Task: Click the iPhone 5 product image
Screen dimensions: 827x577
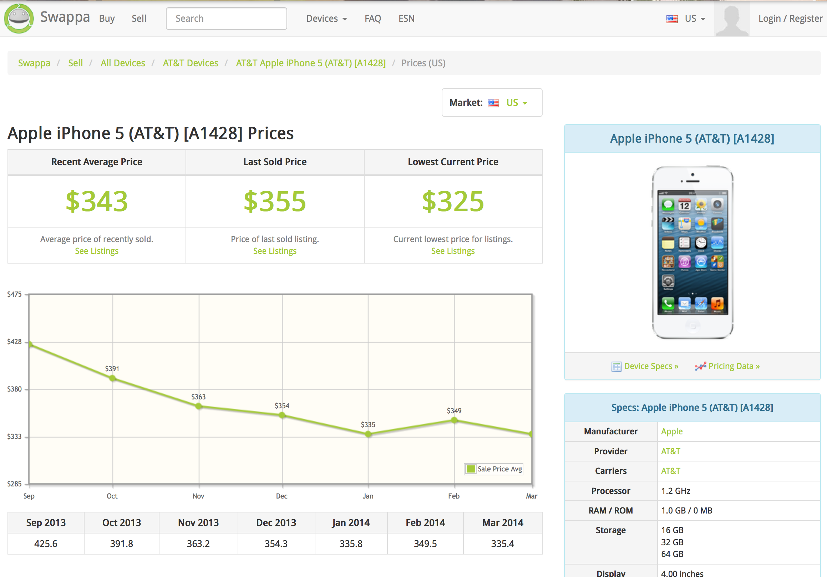Action: [x=692, y=252]
